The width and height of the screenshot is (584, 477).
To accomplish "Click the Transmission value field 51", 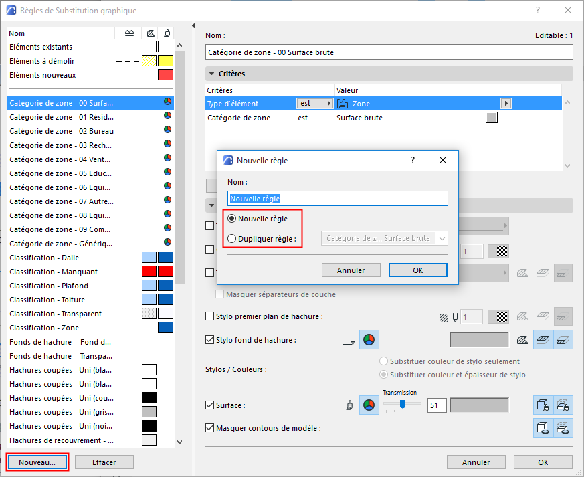I will pyautogui.click(x=437, y=405).
